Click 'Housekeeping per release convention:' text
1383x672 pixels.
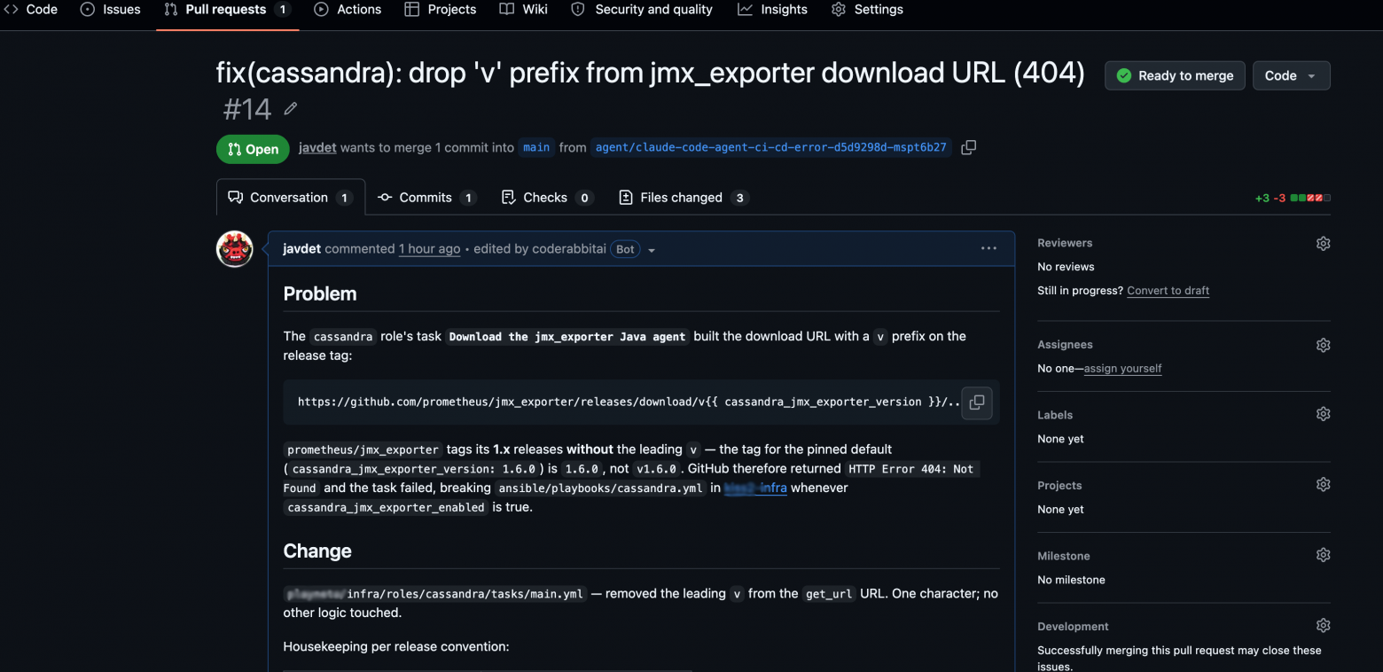[396, 647]
